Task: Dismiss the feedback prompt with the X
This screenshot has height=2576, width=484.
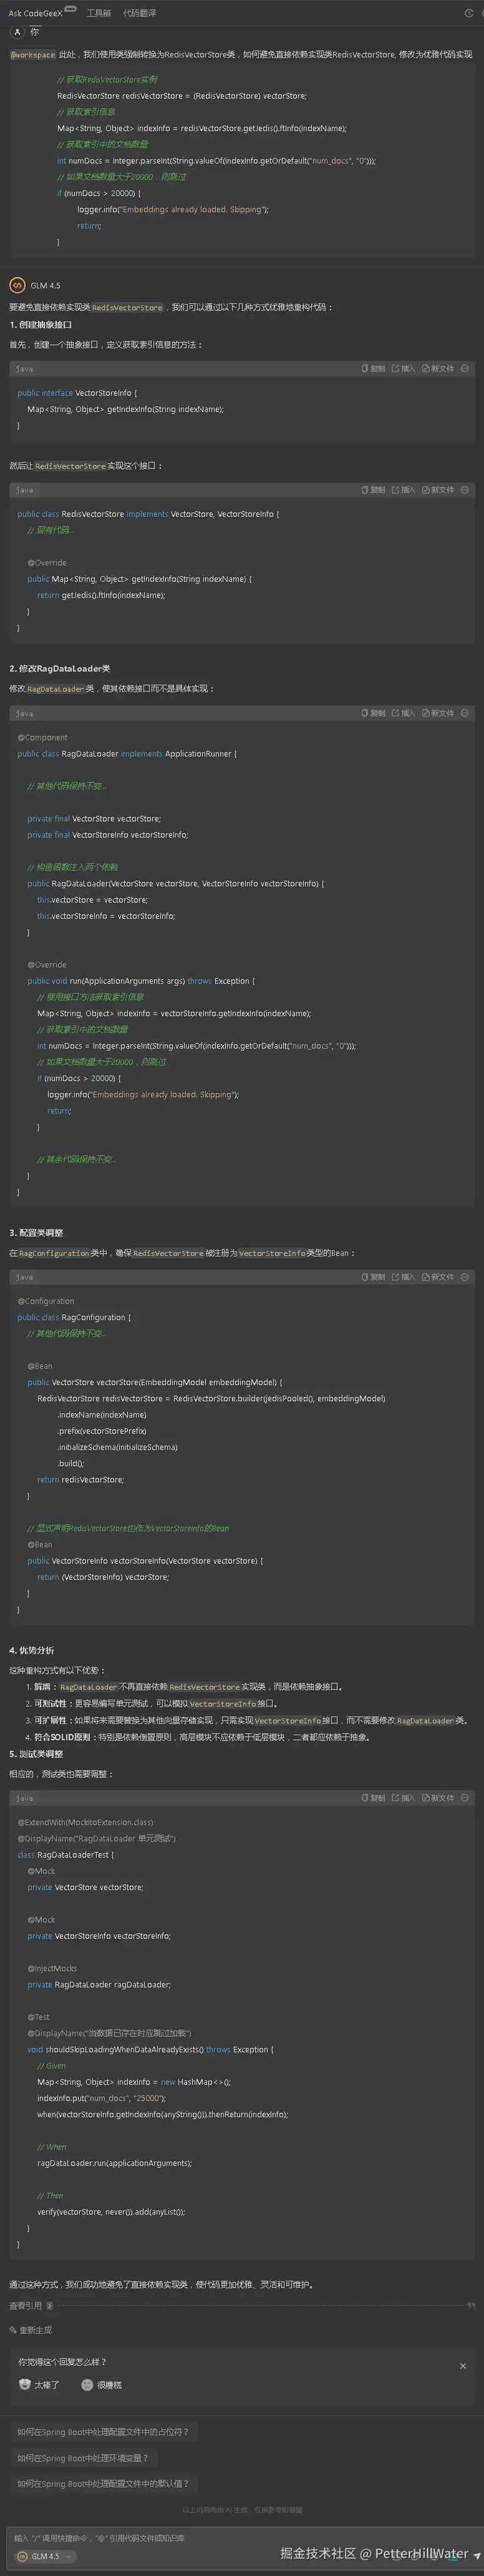Action: click(463, 2366)
